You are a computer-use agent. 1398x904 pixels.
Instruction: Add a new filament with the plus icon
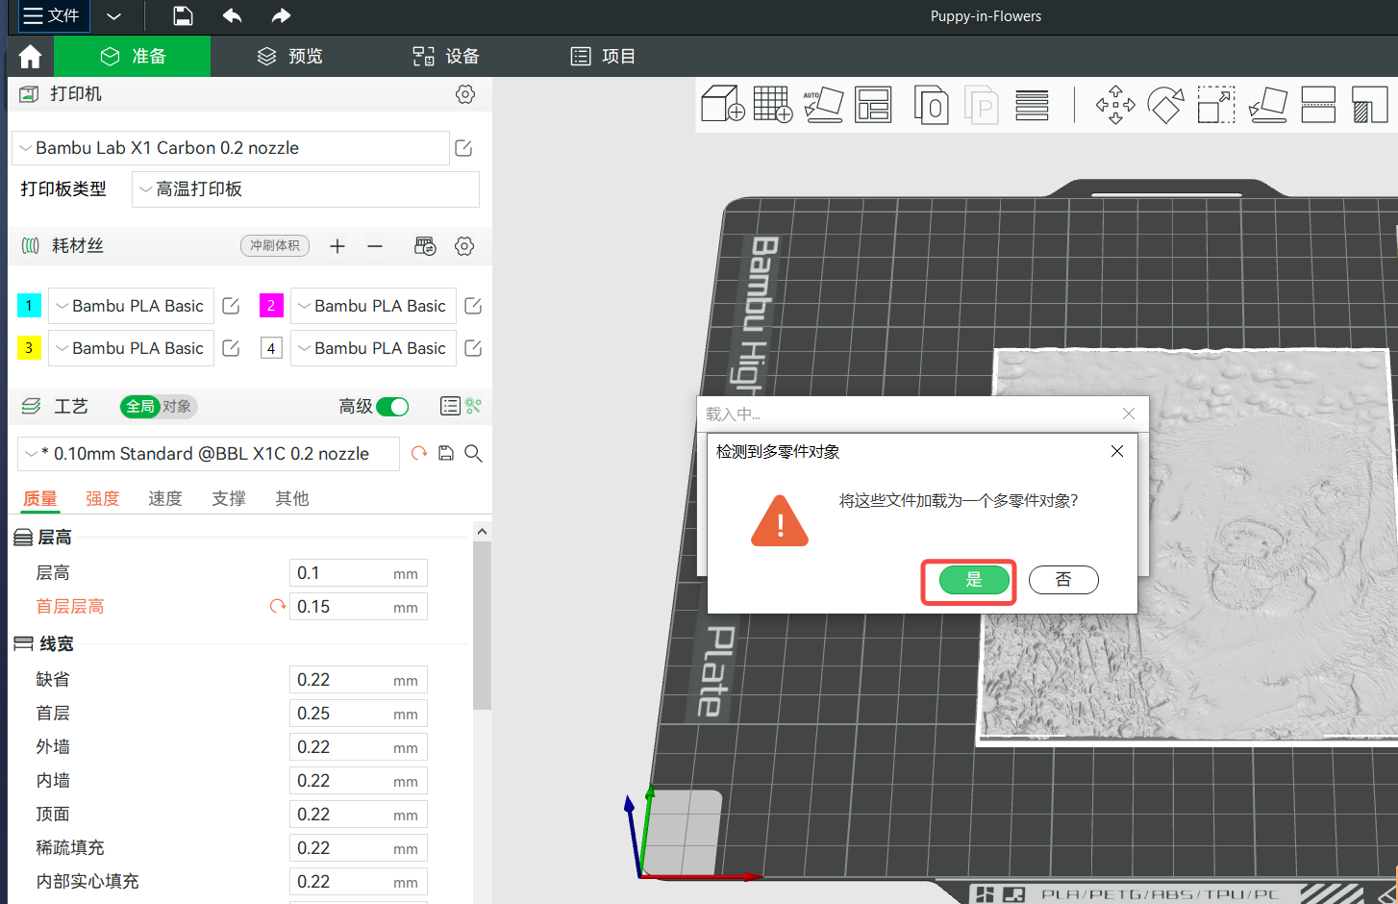(337, 246)
